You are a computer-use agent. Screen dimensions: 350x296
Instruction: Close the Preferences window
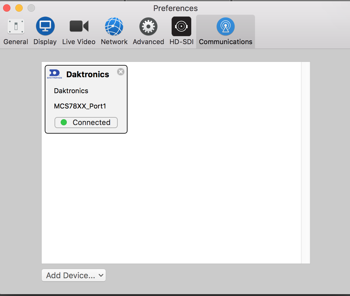(x=7, y=8)
